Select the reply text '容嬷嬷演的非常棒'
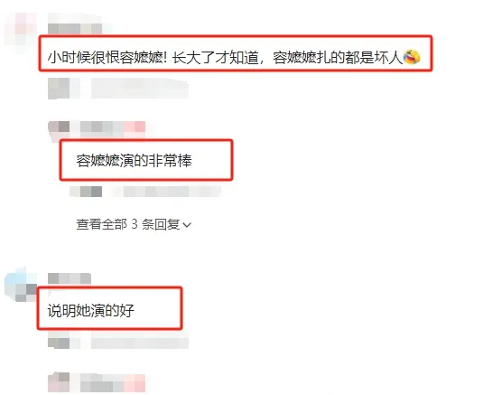Viewport: 483px width, 395px height. [x=134, y=161]
